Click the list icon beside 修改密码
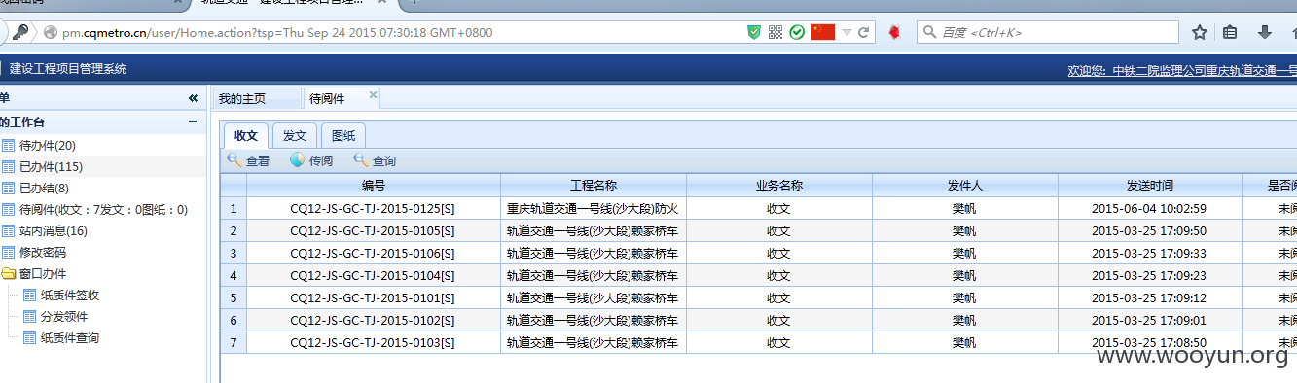 click(x=8, y=252)
